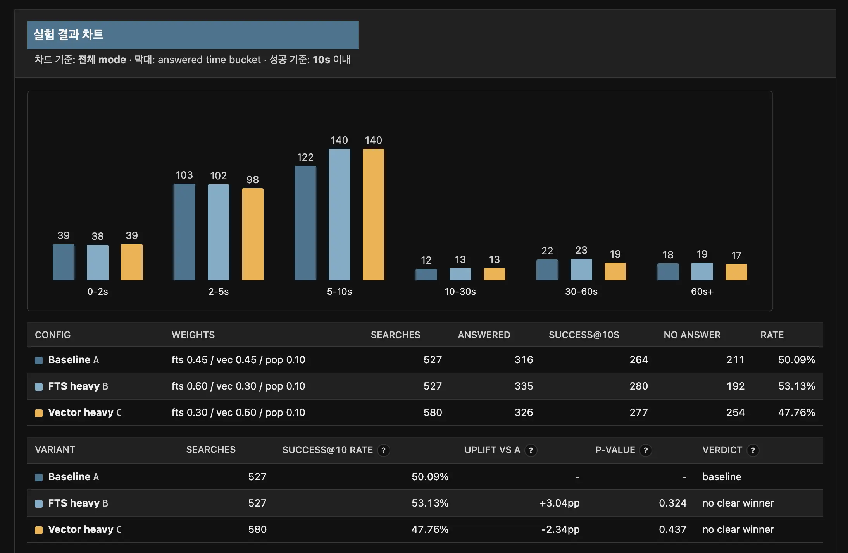Click the ANSWERED column header

point(484,335)
